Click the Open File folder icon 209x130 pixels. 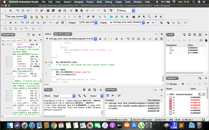click(x=42, y=10)
